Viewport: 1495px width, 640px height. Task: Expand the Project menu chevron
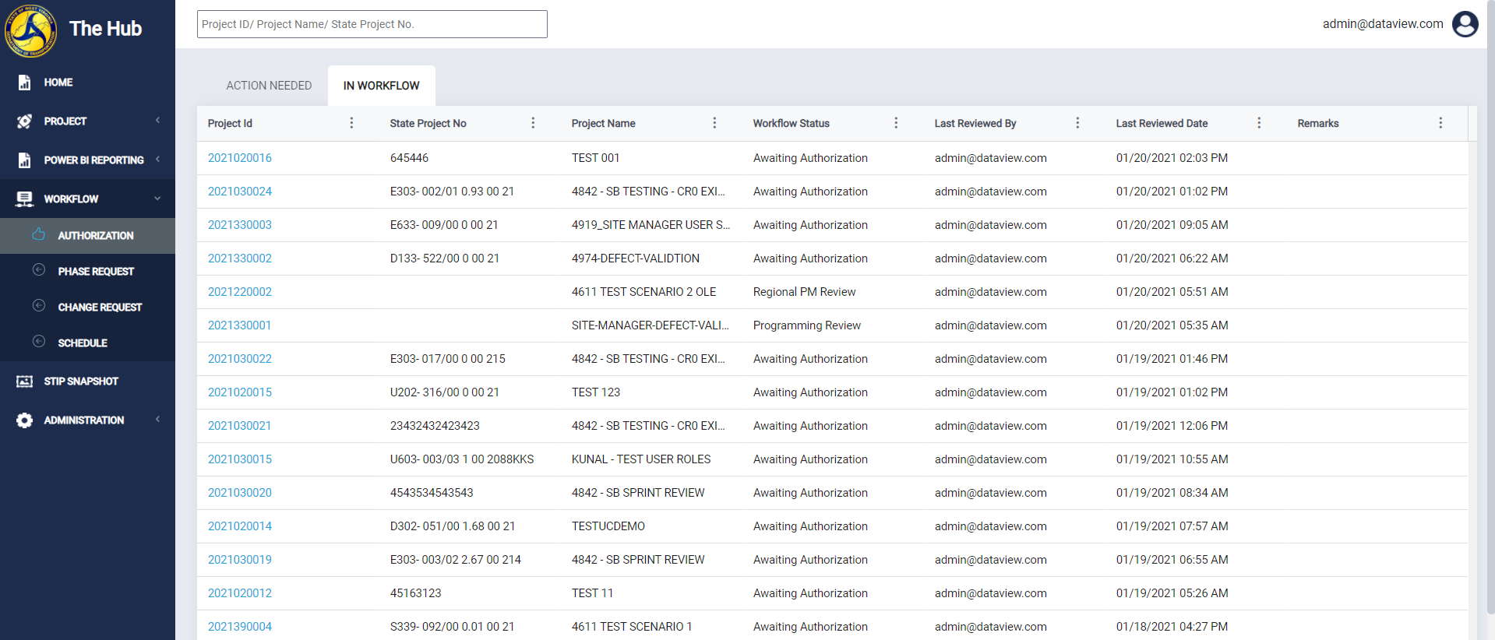(158, 121)
